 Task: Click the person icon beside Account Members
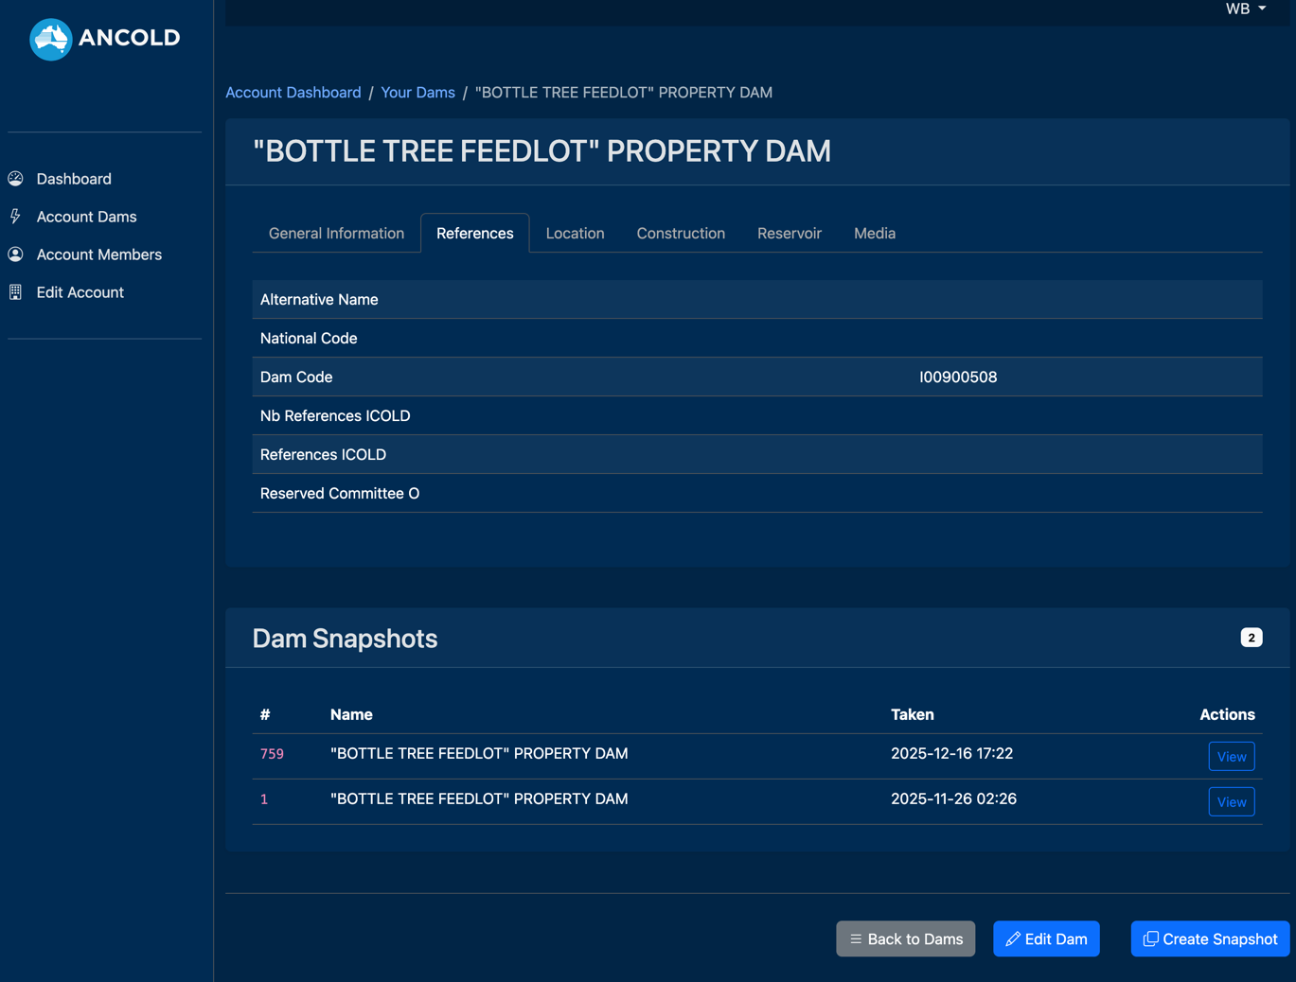pyautogui.click(x=15, y=254)
